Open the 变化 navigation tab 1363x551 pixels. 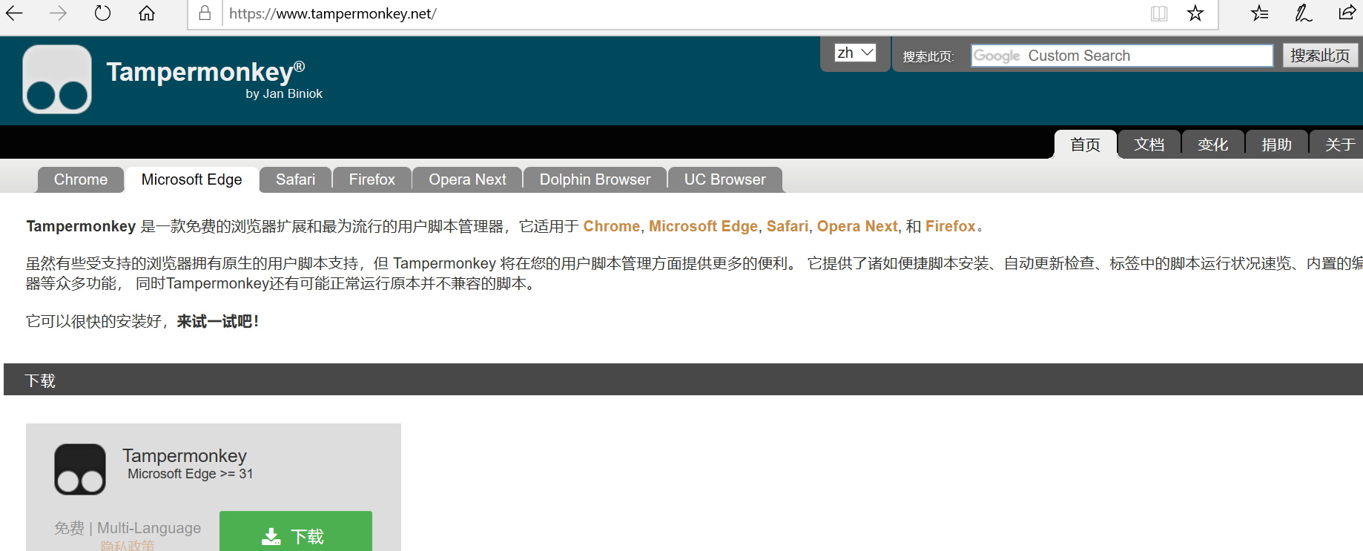[x=1213, y=145]
